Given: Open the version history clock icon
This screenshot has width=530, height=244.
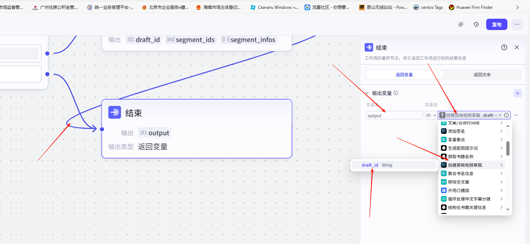Looking at the screenshot, I should click(x=476, y=24).
